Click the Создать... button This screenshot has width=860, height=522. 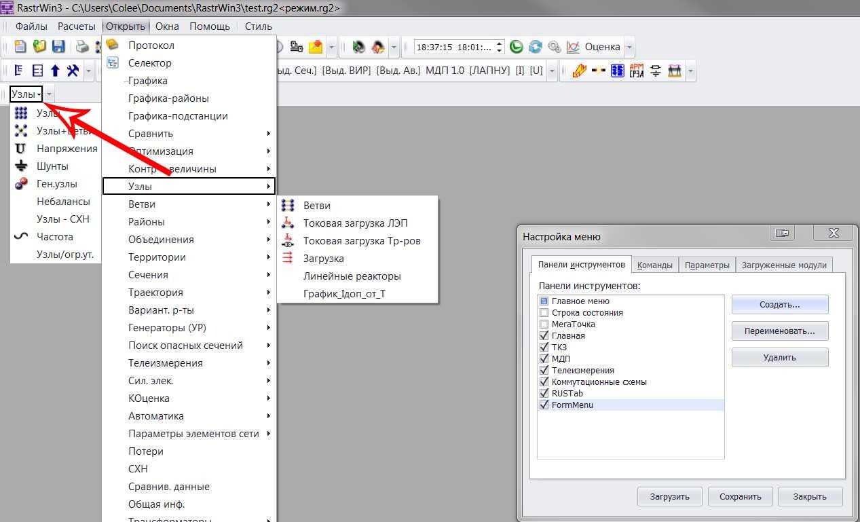[x=780, y=305]
